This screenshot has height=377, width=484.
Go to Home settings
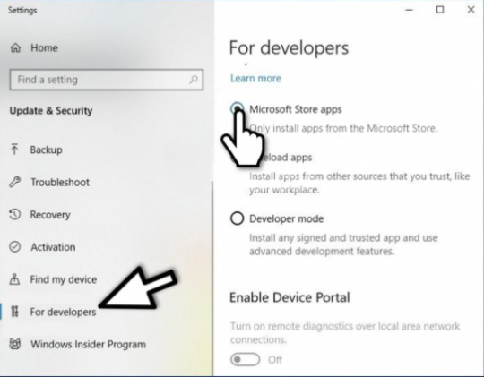(44, 47)
